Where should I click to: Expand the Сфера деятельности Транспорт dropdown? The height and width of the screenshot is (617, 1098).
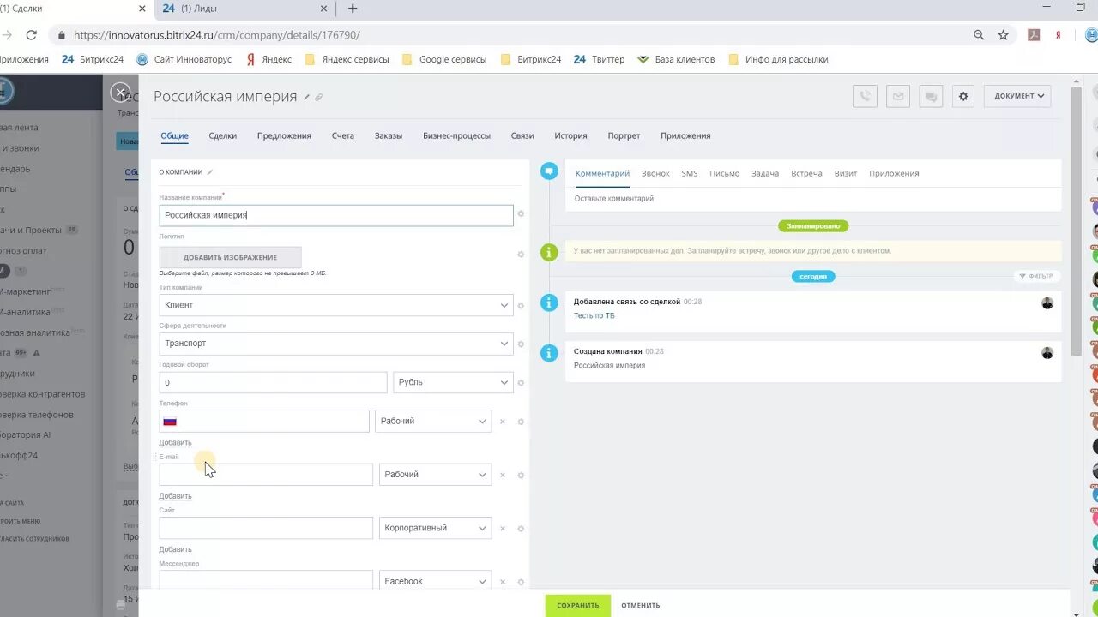point(336,344)
